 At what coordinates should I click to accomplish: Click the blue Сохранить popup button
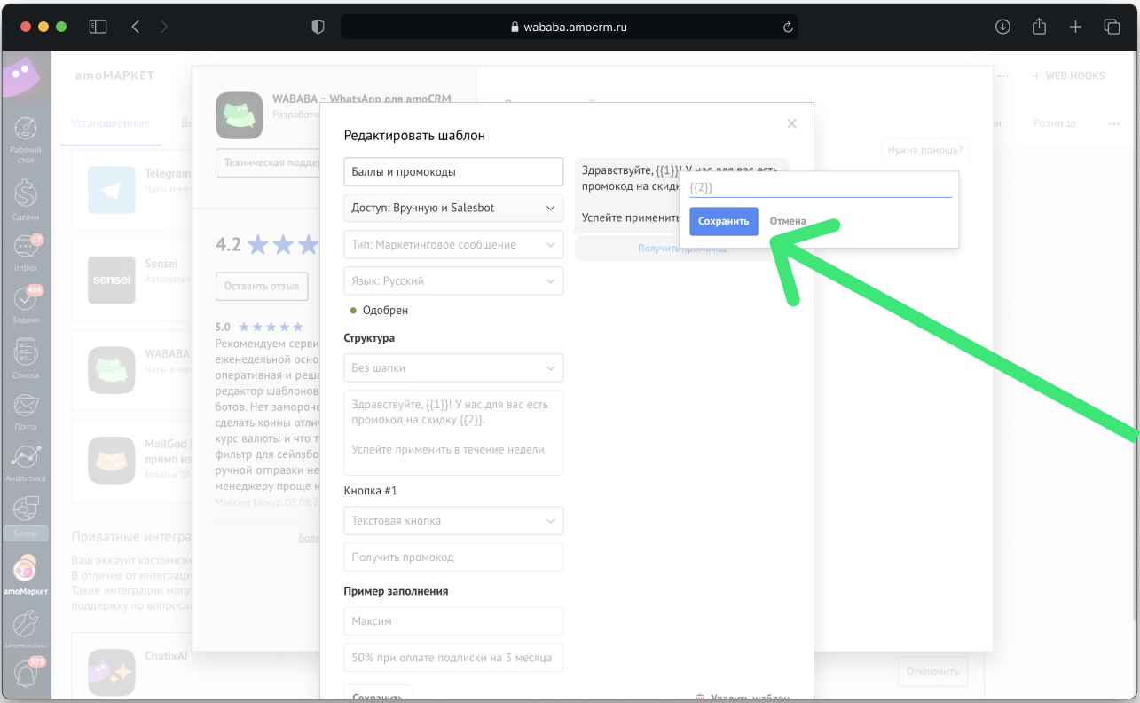(724, 221)
